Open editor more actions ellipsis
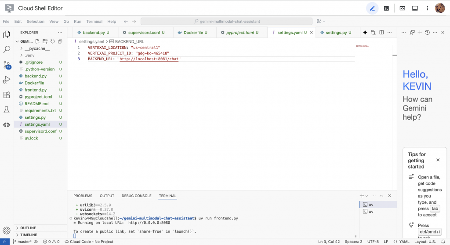Screen dimensions: 450x245 coord(389,33)
